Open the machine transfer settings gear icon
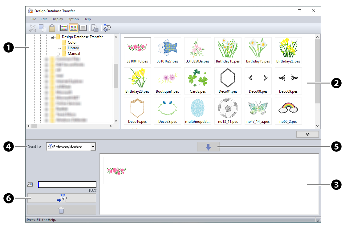Image resolution: width=345 pixels, height=229 pixels. [x=107, y=28]
